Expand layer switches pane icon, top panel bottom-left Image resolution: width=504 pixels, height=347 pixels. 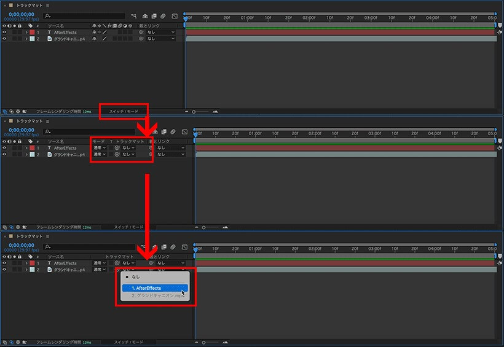[x=5, y=112]
